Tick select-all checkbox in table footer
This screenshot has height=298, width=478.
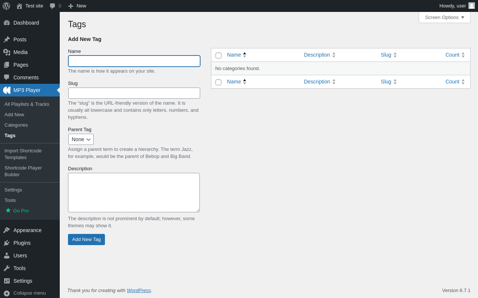(218, 82)
